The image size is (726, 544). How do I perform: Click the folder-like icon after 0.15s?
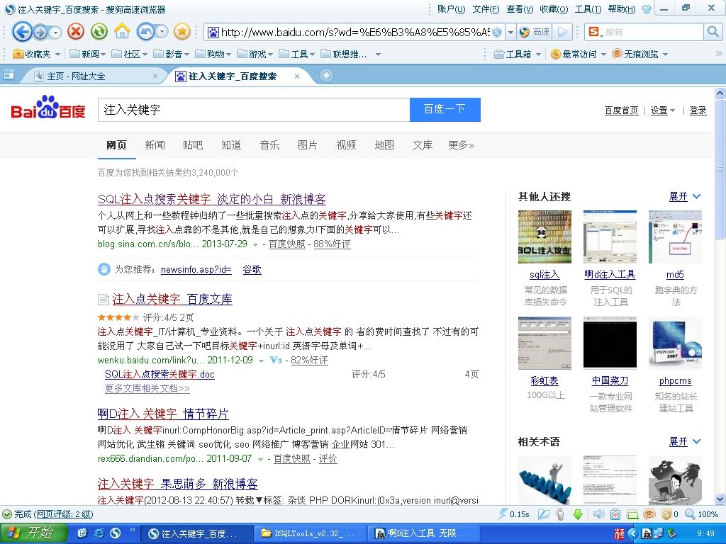544,514
